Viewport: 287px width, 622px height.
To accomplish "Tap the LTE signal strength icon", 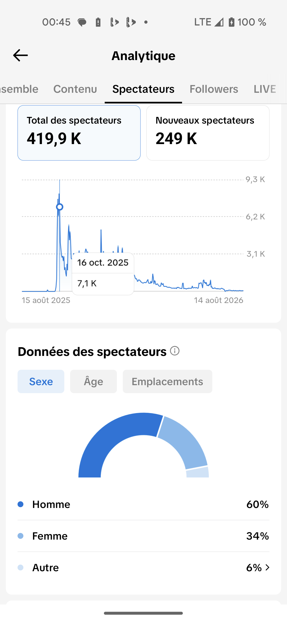I will [219, 22].
